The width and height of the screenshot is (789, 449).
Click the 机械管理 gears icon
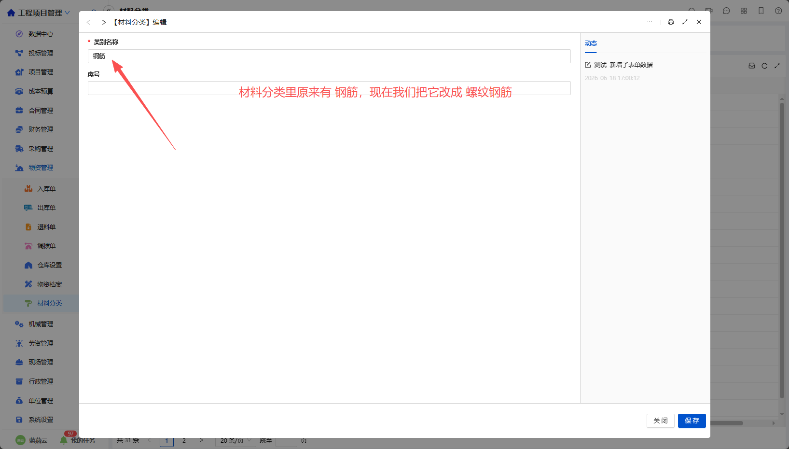[19, 324]
